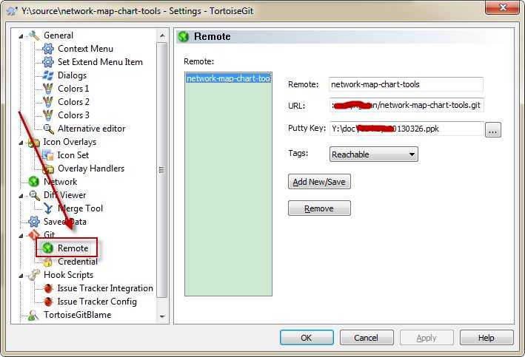Collapse the Diff Viewer tree node
525x357 pixels.
click(x=21, y=196)
